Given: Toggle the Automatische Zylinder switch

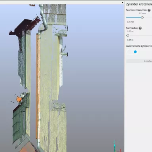Looking at the screenshot, I should click(132, 52).
